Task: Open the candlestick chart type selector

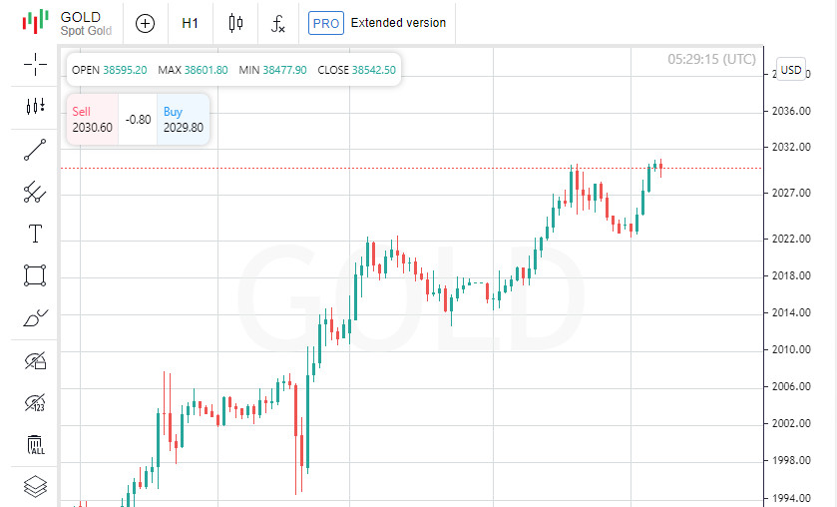Action: click(x=235, y=23)
